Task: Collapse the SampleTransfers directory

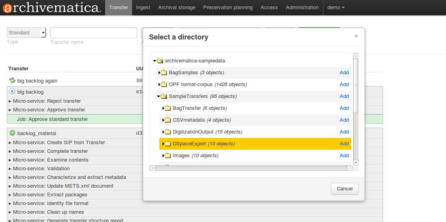Action: pyautogui.click(x=159, y=96)
